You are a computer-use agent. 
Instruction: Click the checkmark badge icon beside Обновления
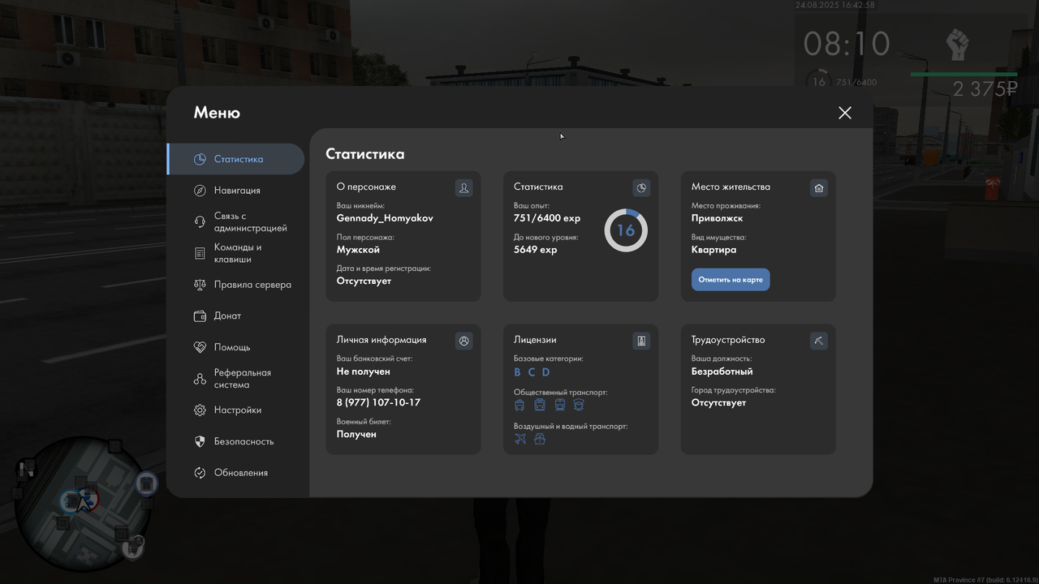(200, 473)
